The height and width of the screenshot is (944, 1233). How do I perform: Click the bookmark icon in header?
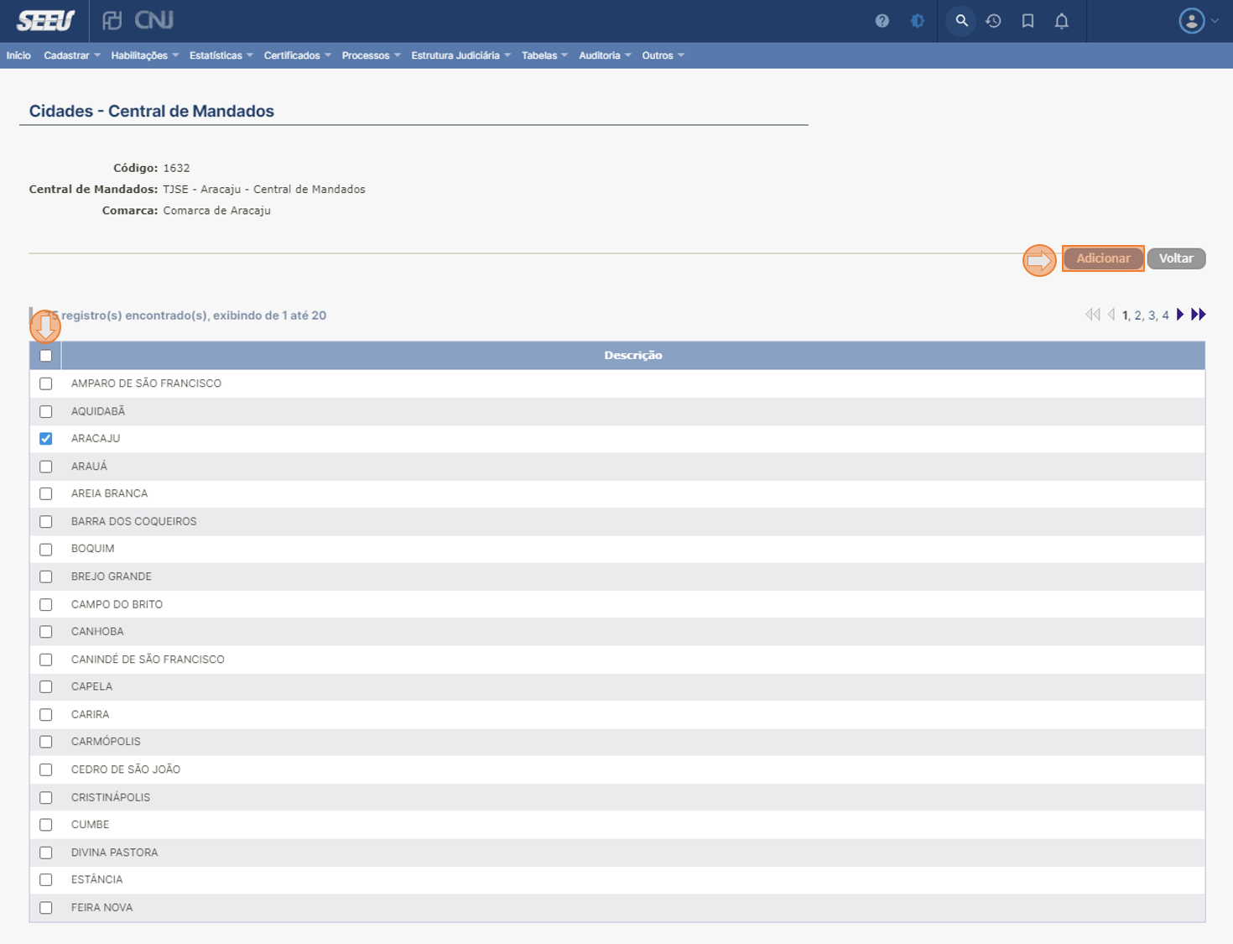[1027, 21]
